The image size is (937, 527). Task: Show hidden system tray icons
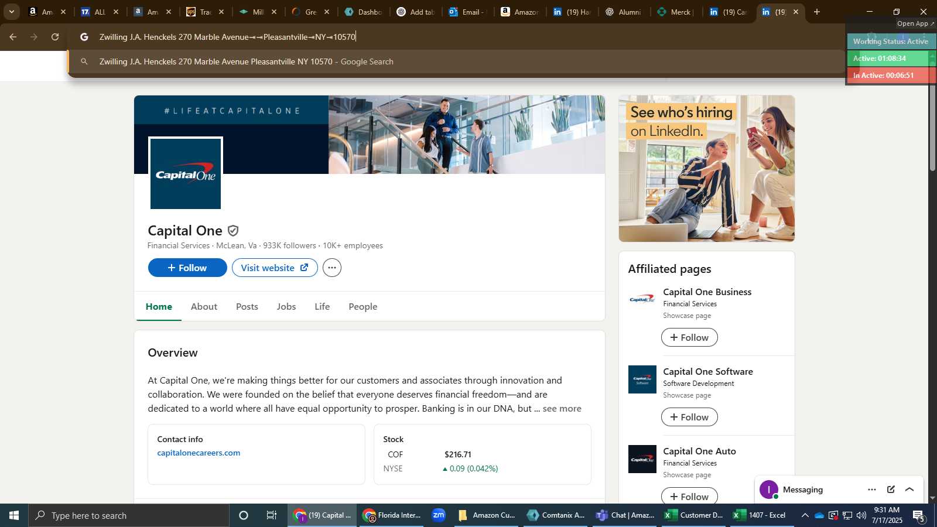(805, 515)
